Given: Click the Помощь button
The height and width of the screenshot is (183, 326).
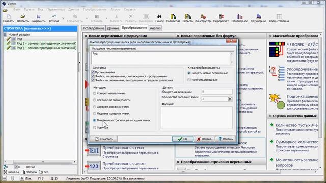Looking at the screenshot, I should pos(226,139).
